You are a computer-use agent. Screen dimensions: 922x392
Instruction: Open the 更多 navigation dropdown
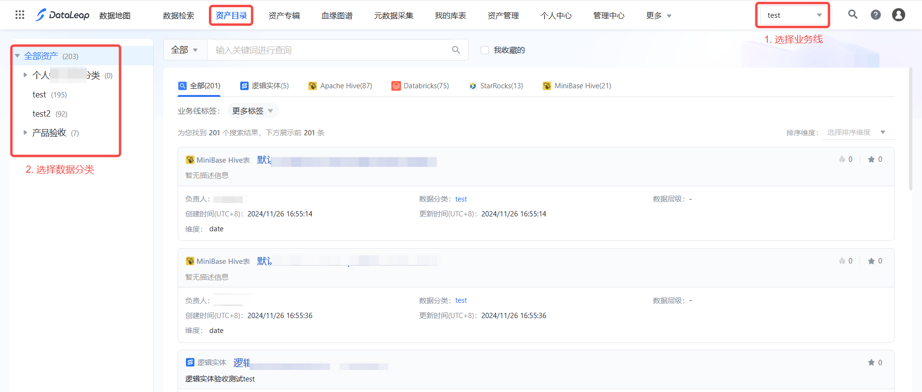click(x=658, y=15)
